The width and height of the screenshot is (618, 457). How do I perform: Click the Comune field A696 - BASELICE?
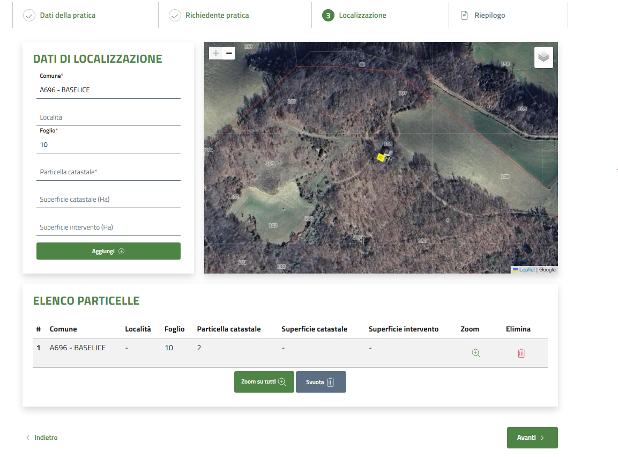pos(108,90)
